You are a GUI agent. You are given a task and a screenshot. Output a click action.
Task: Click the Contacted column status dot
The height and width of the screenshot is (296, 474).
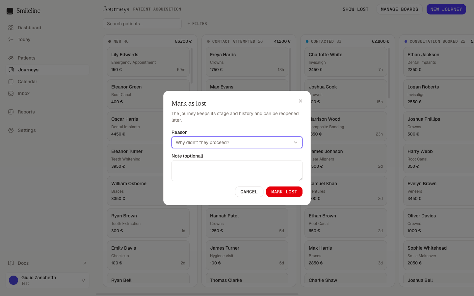pos(307,41)
